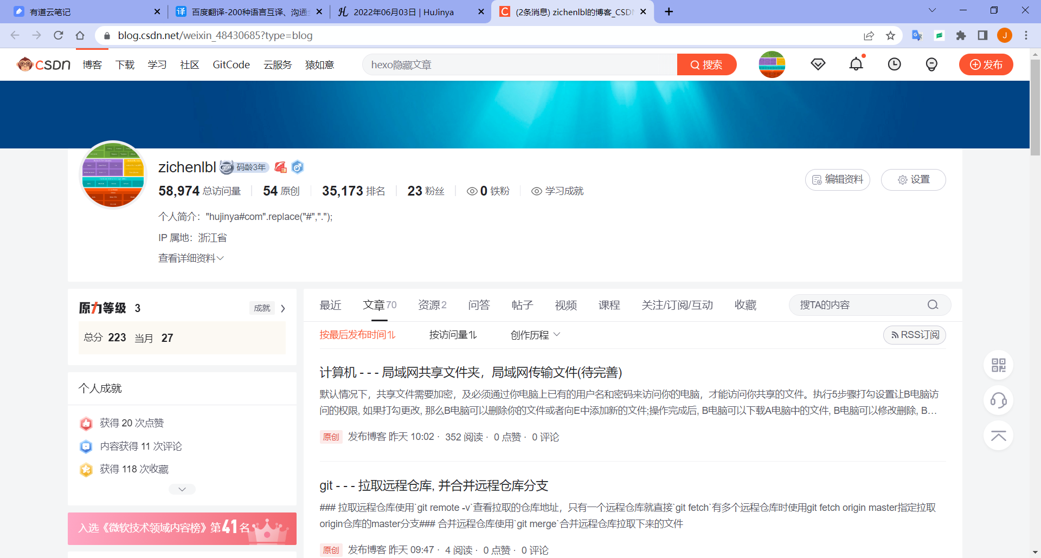This screenshot has width=1041, height=558.
Task: Open customer service headset icon
Action: 998,400
